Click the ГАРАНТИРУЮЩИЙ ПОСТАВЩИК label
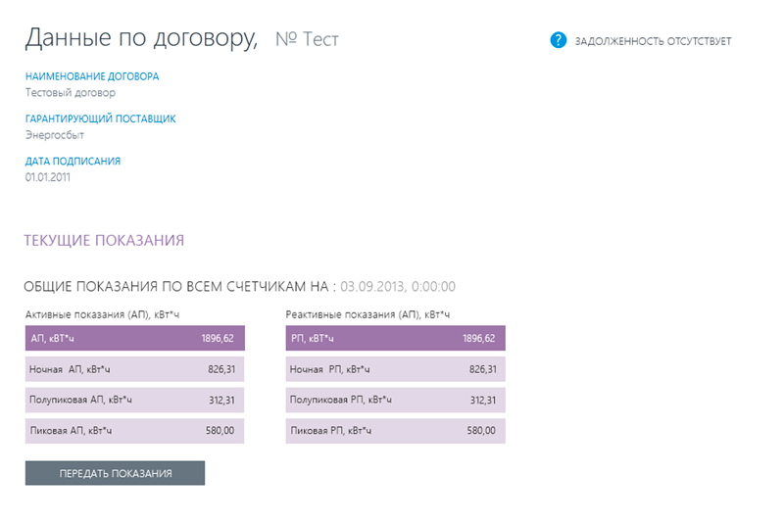This screenshot has width=784, height=522. coord(101,119)
